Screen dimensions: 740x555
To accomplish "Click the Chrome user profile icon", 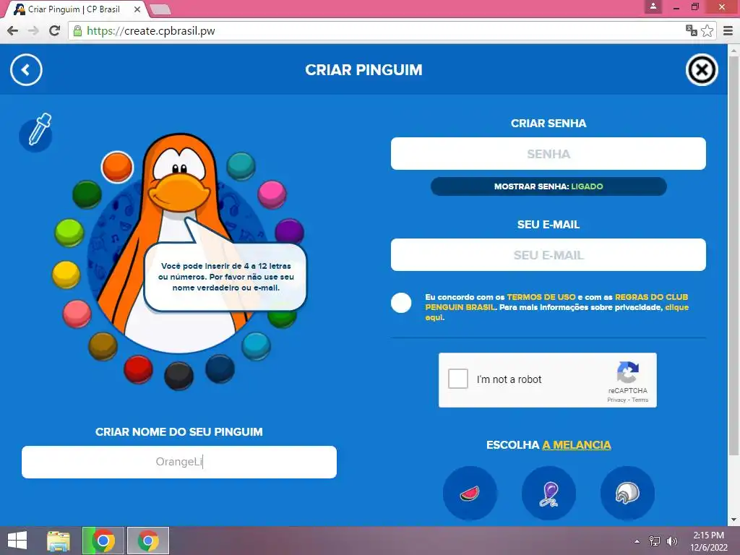I will click(x=653, y=7).
